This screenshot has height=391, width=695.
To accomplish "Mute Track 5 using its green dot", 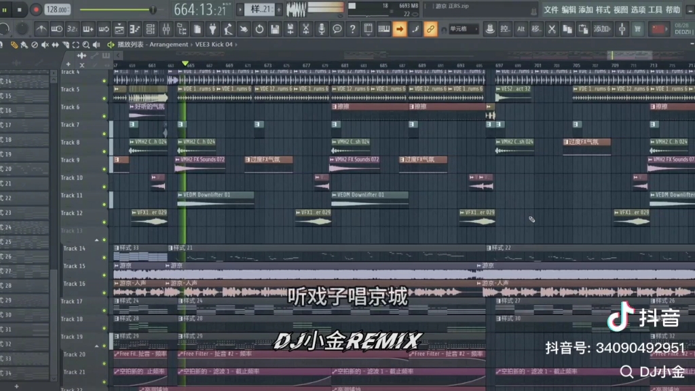I will (104, 98).
